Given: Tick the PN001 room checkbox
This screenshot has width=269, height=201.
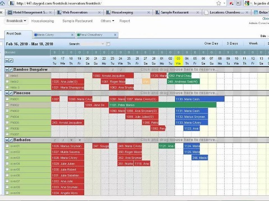Looking at the screenshot, I should pyautogui.click(x=7, y=99).
